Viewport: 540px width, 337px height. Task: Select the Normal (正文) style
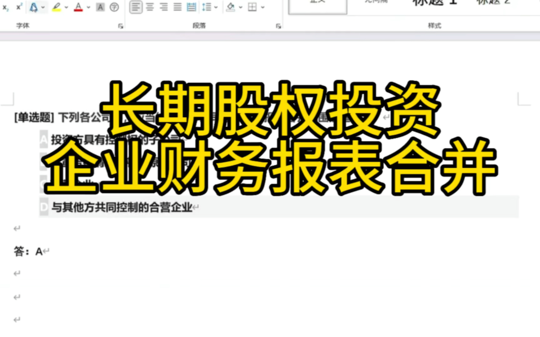click(318, 7)
